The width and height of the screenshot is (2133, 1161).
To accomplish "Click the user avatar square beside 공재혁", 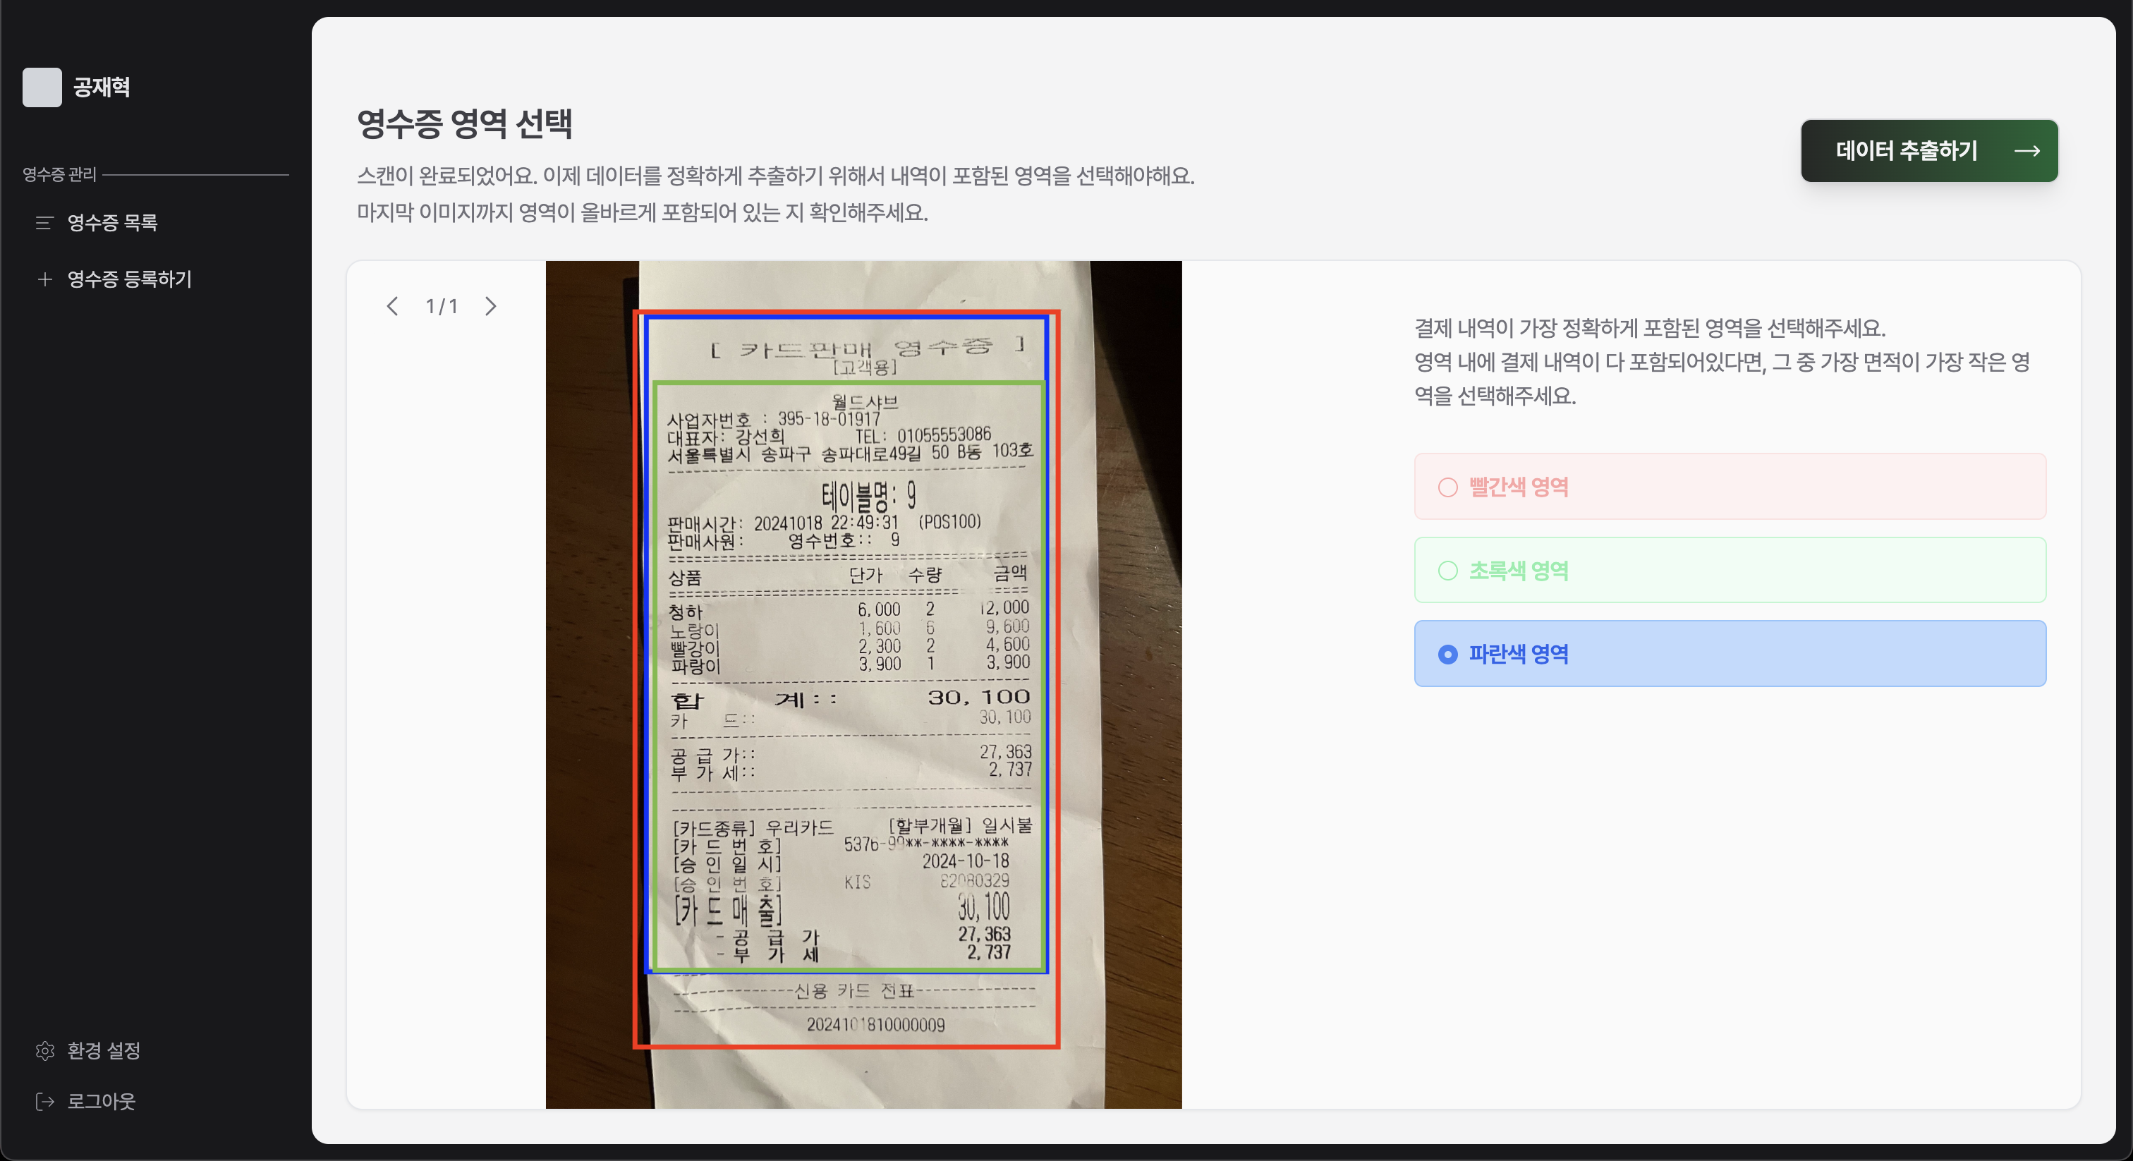I will click(x=42, y=87).
